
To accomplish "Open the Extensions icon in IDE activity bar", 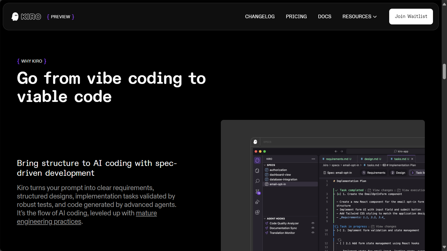I will pos(257,212).
